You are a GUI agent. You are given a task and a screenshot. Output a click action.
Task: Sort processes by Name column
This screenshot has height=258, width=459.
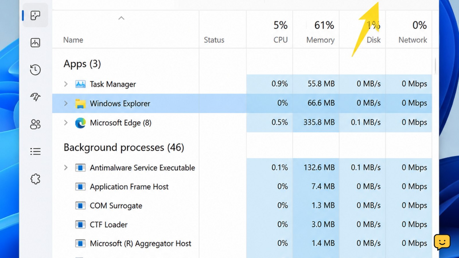(73, 40)
